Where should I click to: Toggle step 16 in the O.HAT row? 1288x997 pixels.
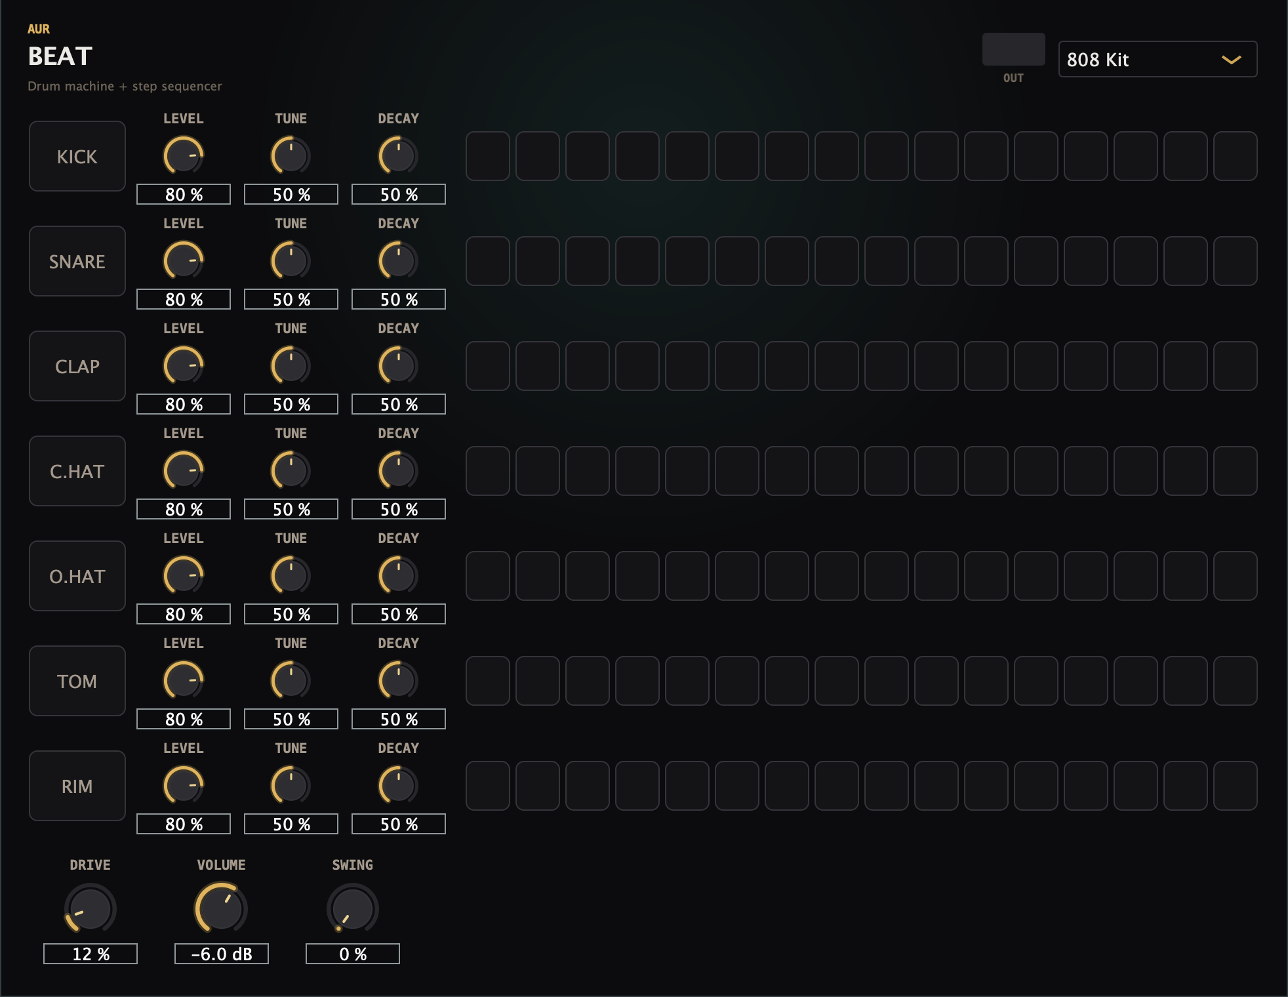click(x=1236, y=576)
